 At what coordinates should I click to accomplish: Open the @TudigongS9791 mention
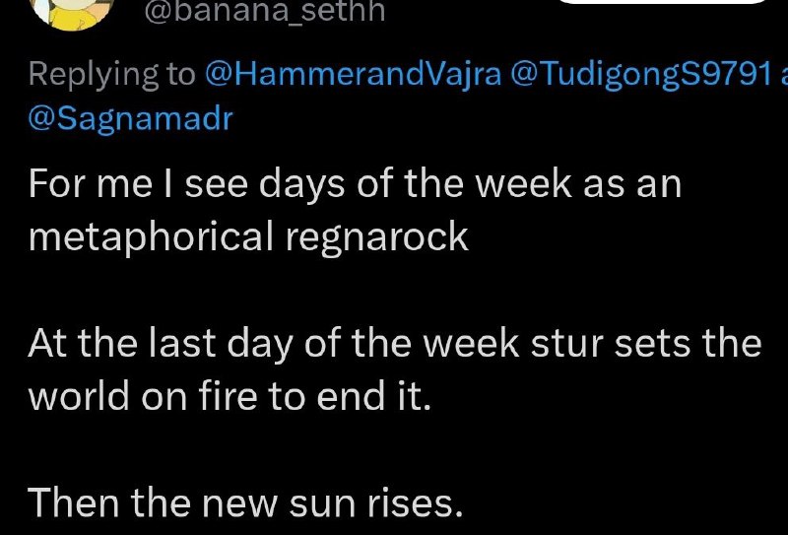(x=641, y=75)
